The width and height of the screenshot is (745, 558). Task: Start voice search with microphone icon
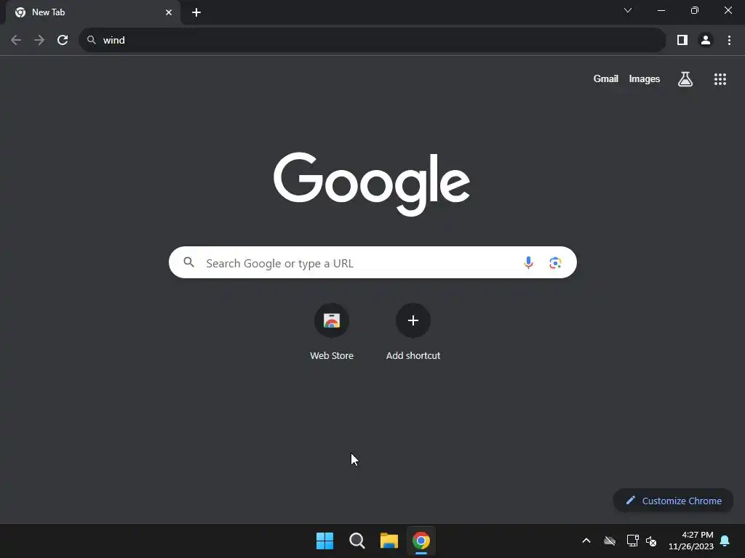528,262
